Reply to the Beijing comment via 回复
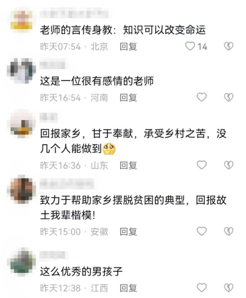 pos(129,47)
